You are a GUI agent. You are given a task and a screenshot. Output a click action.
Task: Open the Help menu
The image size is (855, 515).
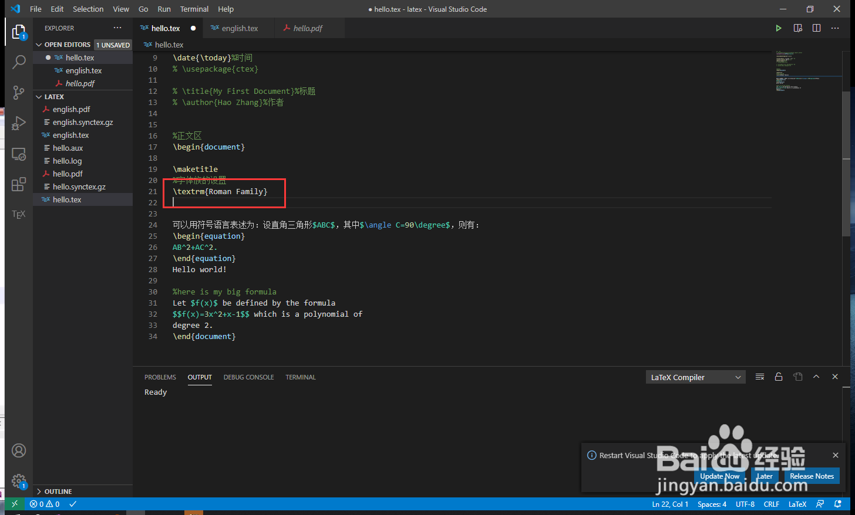(226, 9)
